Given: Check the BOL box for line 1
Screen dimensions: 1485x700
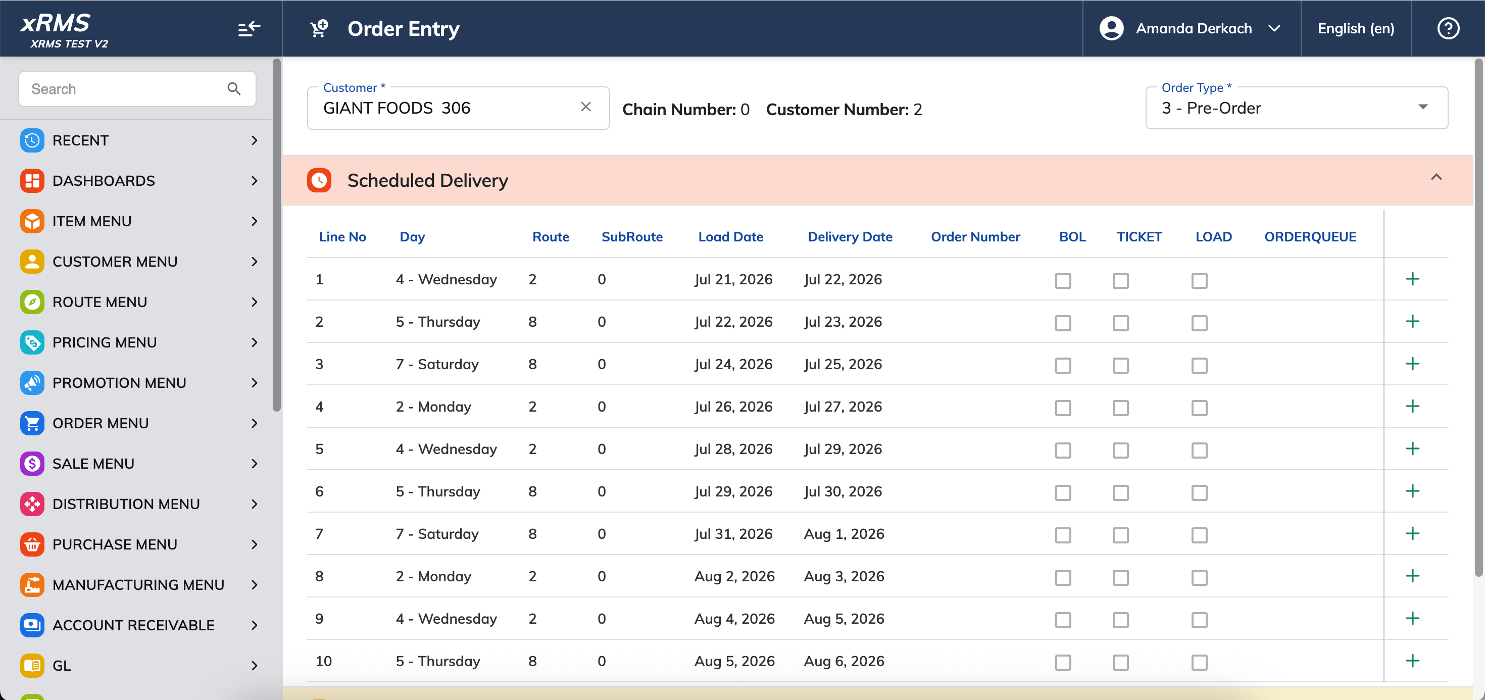Looking at the screenshot, I should pyautogui.click(x=1063, y=281).
